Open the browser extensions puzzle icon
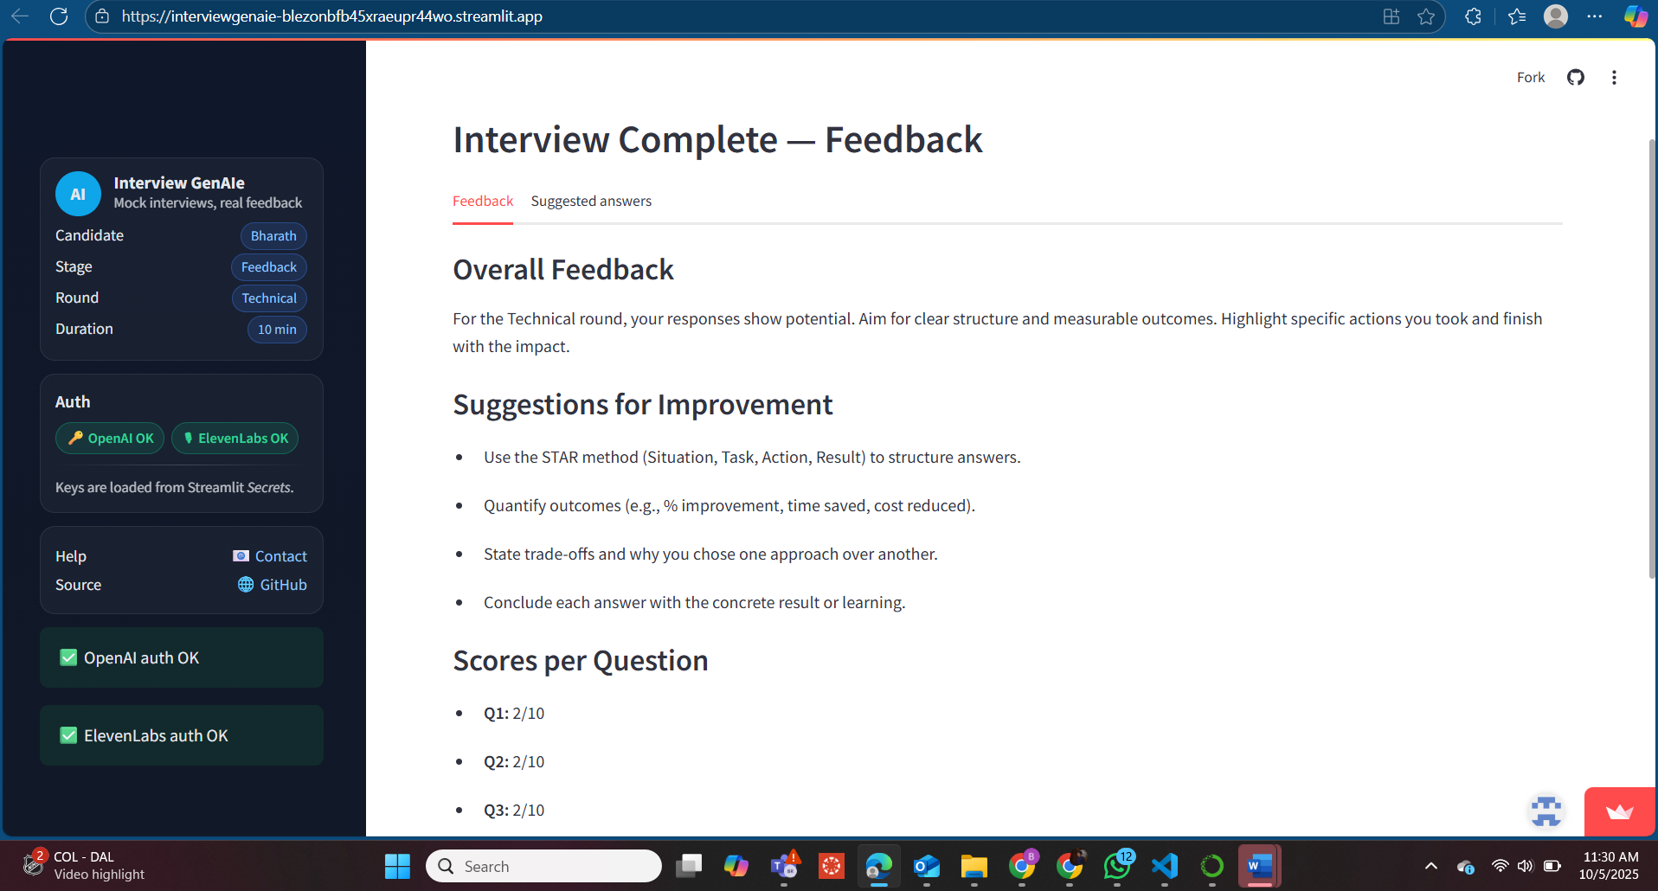The width and height of the screenshot is (1658, 891). pyautogui.click(x=1473, y=16)
